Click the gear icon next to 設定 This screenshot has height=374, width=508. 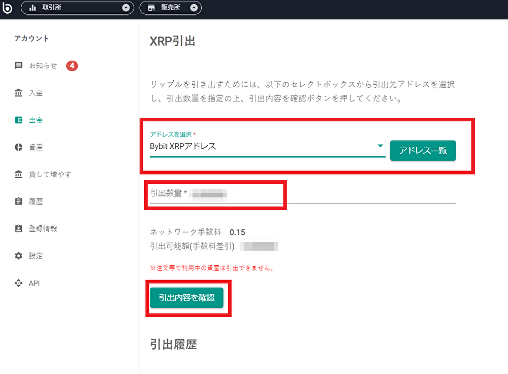click(18, 256)
